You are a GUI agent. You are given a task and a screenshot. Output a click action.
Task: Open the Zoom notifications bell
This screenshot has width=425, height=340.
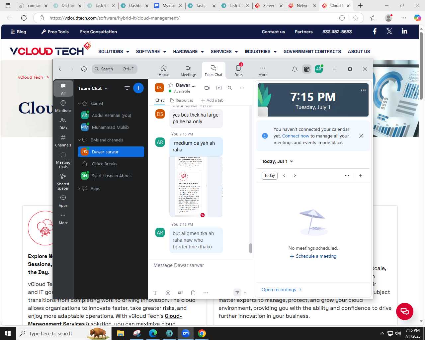[295, 69]
